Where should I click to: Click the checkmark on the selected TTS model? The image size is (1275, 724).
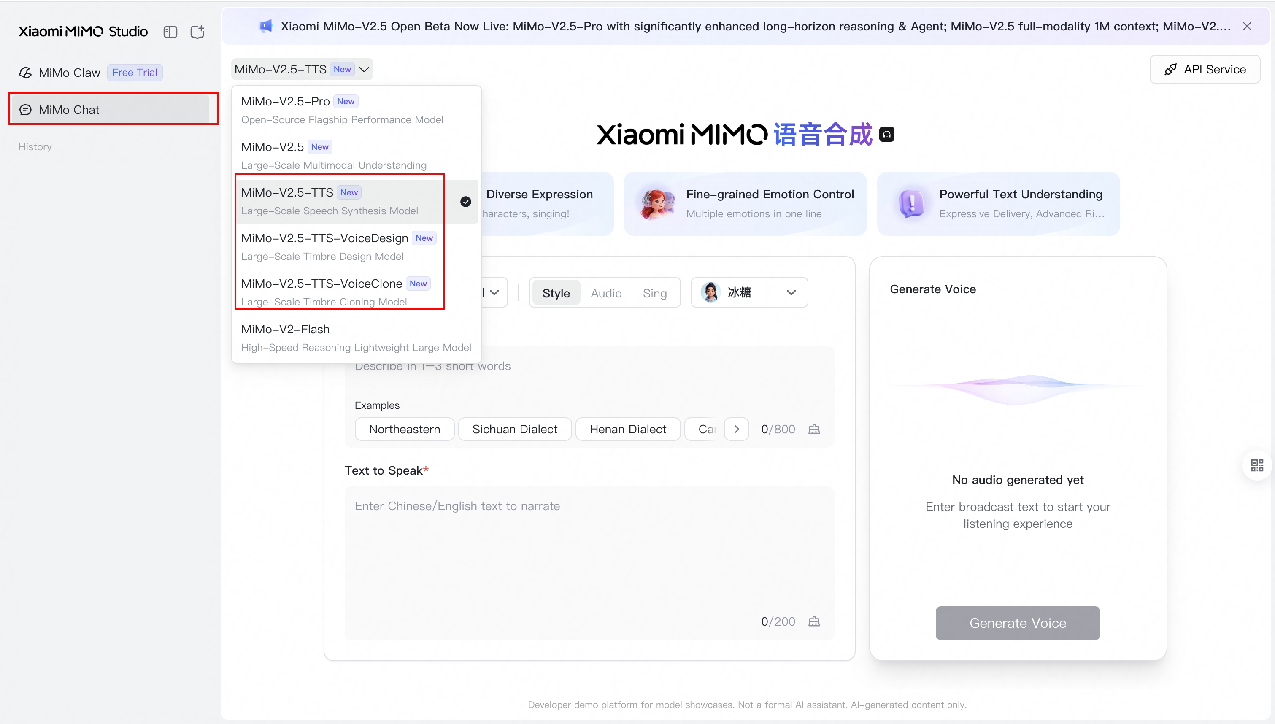click(x=465, y=201)
